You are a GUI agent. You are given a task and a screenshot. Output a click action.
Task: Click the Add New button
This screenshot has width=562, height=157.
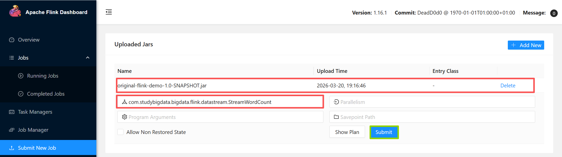click(526, 45)
